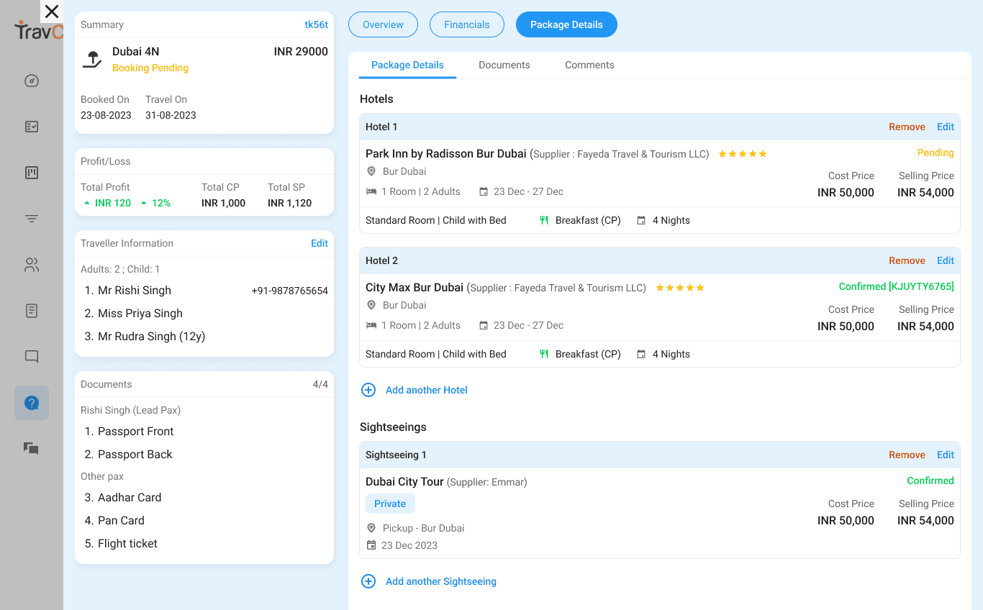Viewport: 983px width, 610px height.
Task: Select the Package Details pill tab at top
Action: tap(566, 24)
